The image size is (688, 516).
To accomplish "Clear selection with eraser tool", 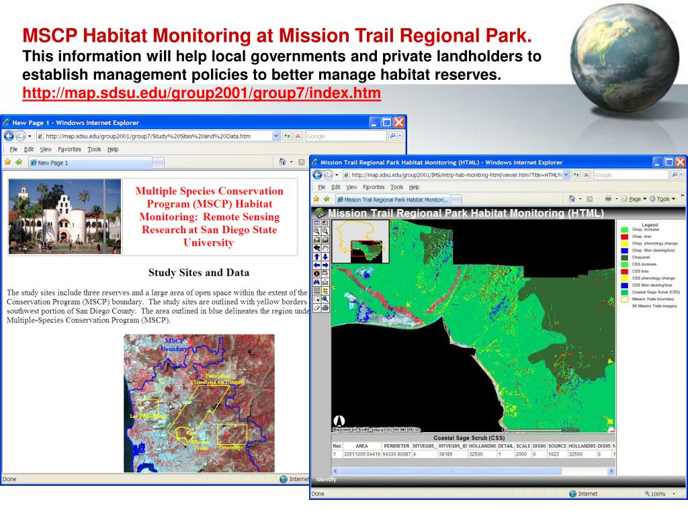I will tap(317, 308).
